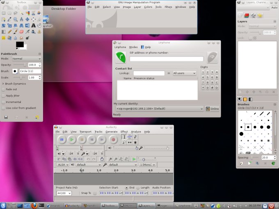The height and width of the screenshot is (209, 279).
Task: Open the Project Rate 44100 dropdown
Action: [x=64, y=193]
